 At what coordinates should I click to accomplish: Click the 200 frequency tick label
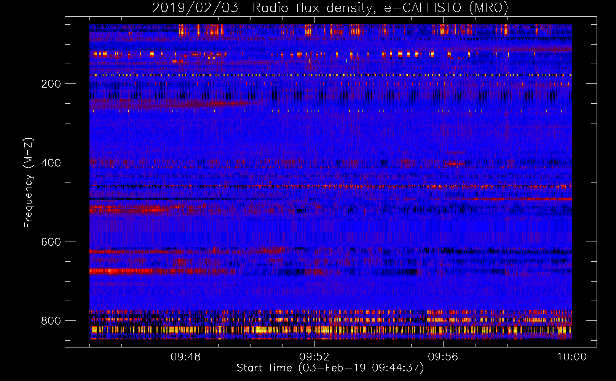(51, 84)
